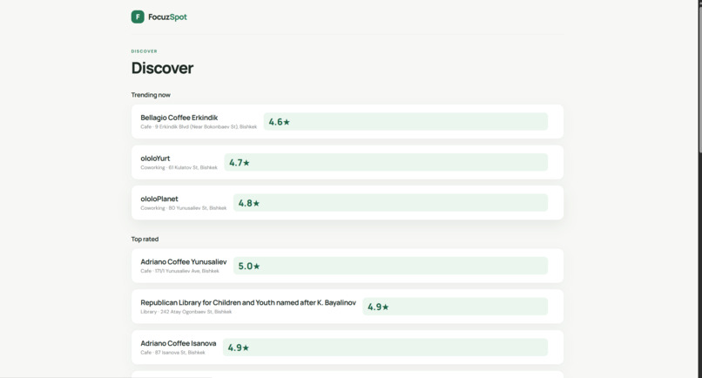Click the '171/1 Yunusaliev Ave, Bishkek' address text
The width and height of the screenshot is (702, 378).
187,271
